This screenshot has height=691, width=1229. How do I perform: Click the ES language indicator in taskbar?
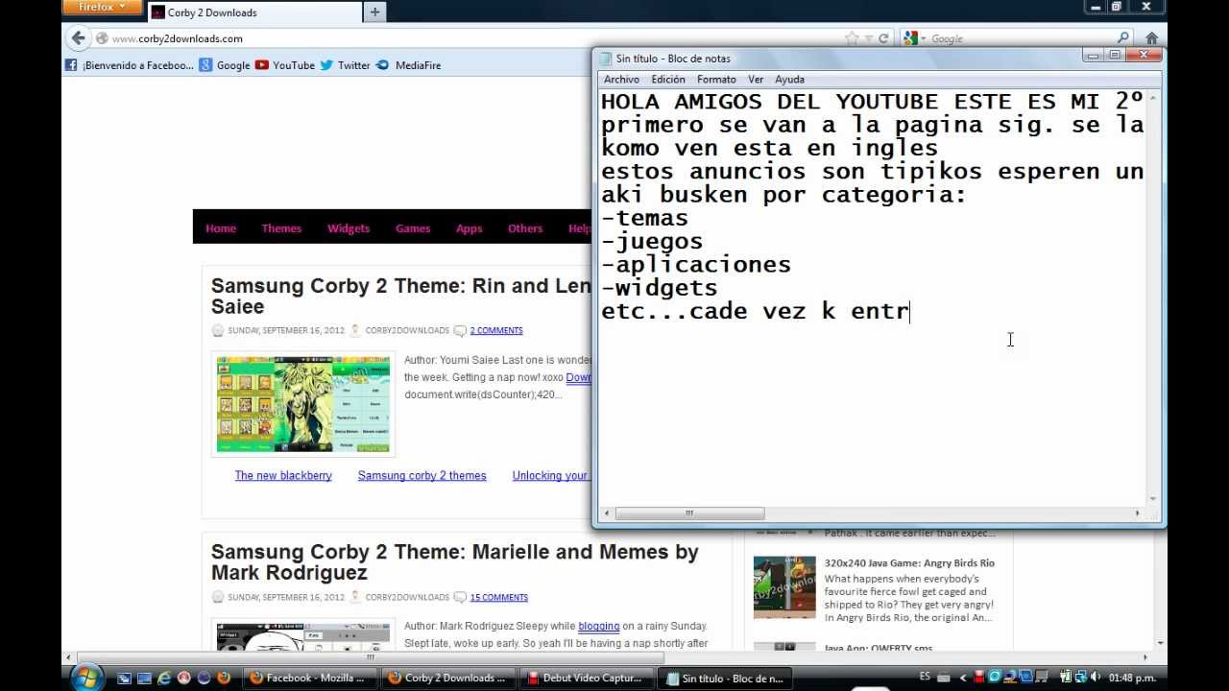[925, 677]
